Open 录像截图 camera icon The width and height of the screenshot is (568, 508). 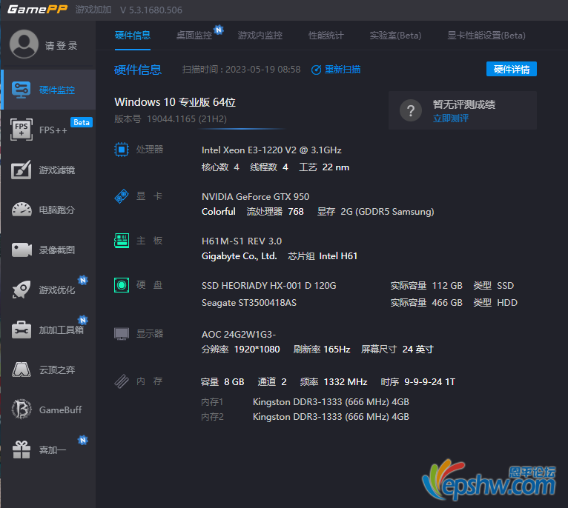(22, 250)
